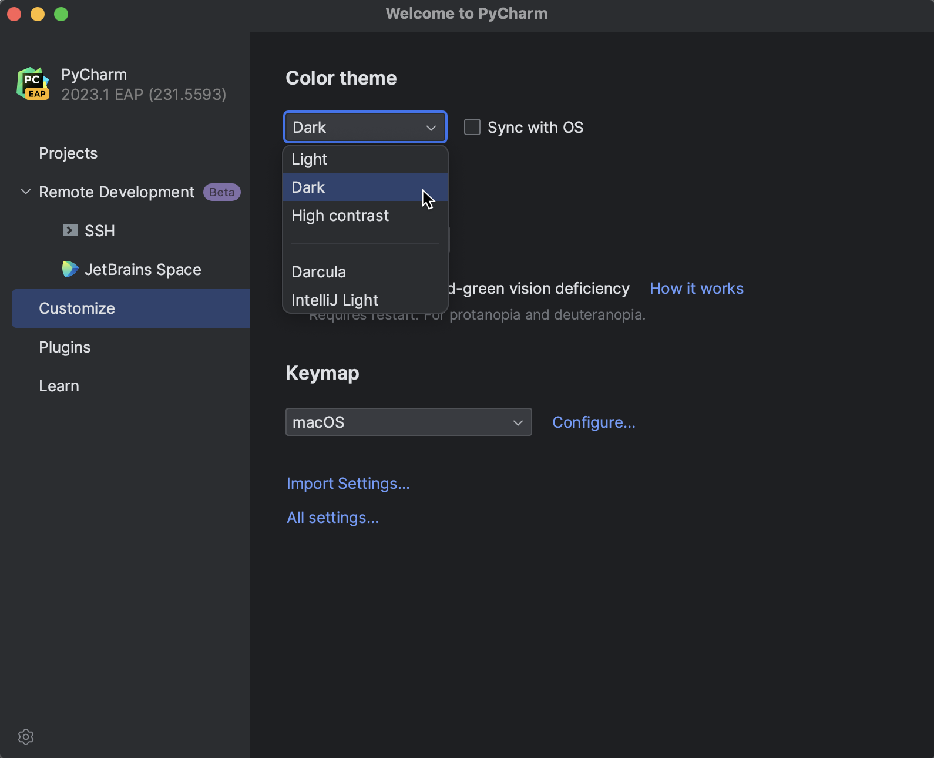Open the macOS keymap dropdown
The width and height of the screenshot is (934, 758).
(x=409, y=422)
